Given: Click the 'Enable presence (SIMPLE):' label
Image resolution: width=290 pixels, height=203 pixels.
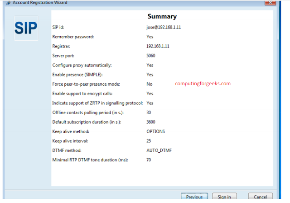Looking at the screenshot, I should [x=77, y=75].
